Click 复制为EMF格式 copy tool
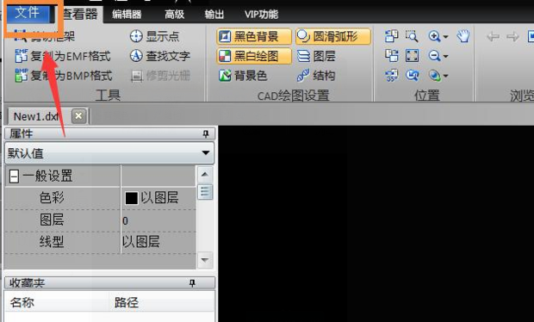Viewport: 534px width, 322px height. pos(64,56)
